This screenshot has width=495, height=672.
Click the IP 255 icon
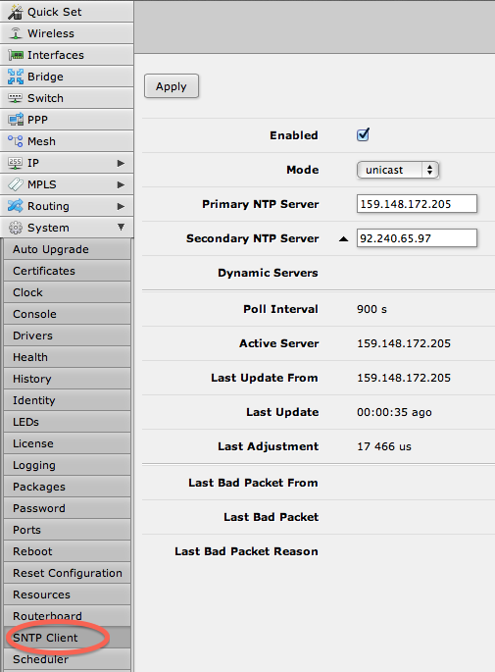pos(16,163)
